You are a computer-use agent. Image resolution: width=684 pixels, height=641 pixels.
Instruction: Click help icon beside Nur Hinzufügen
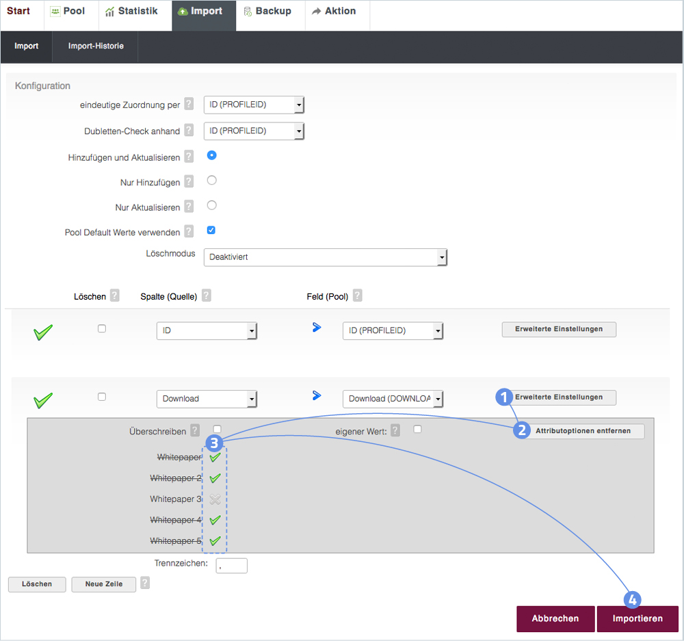click(189, 182)
